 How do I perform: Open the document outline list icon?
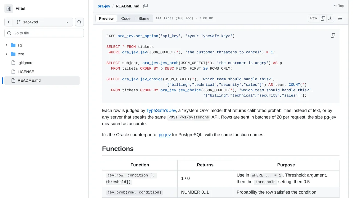coord(340,18)
